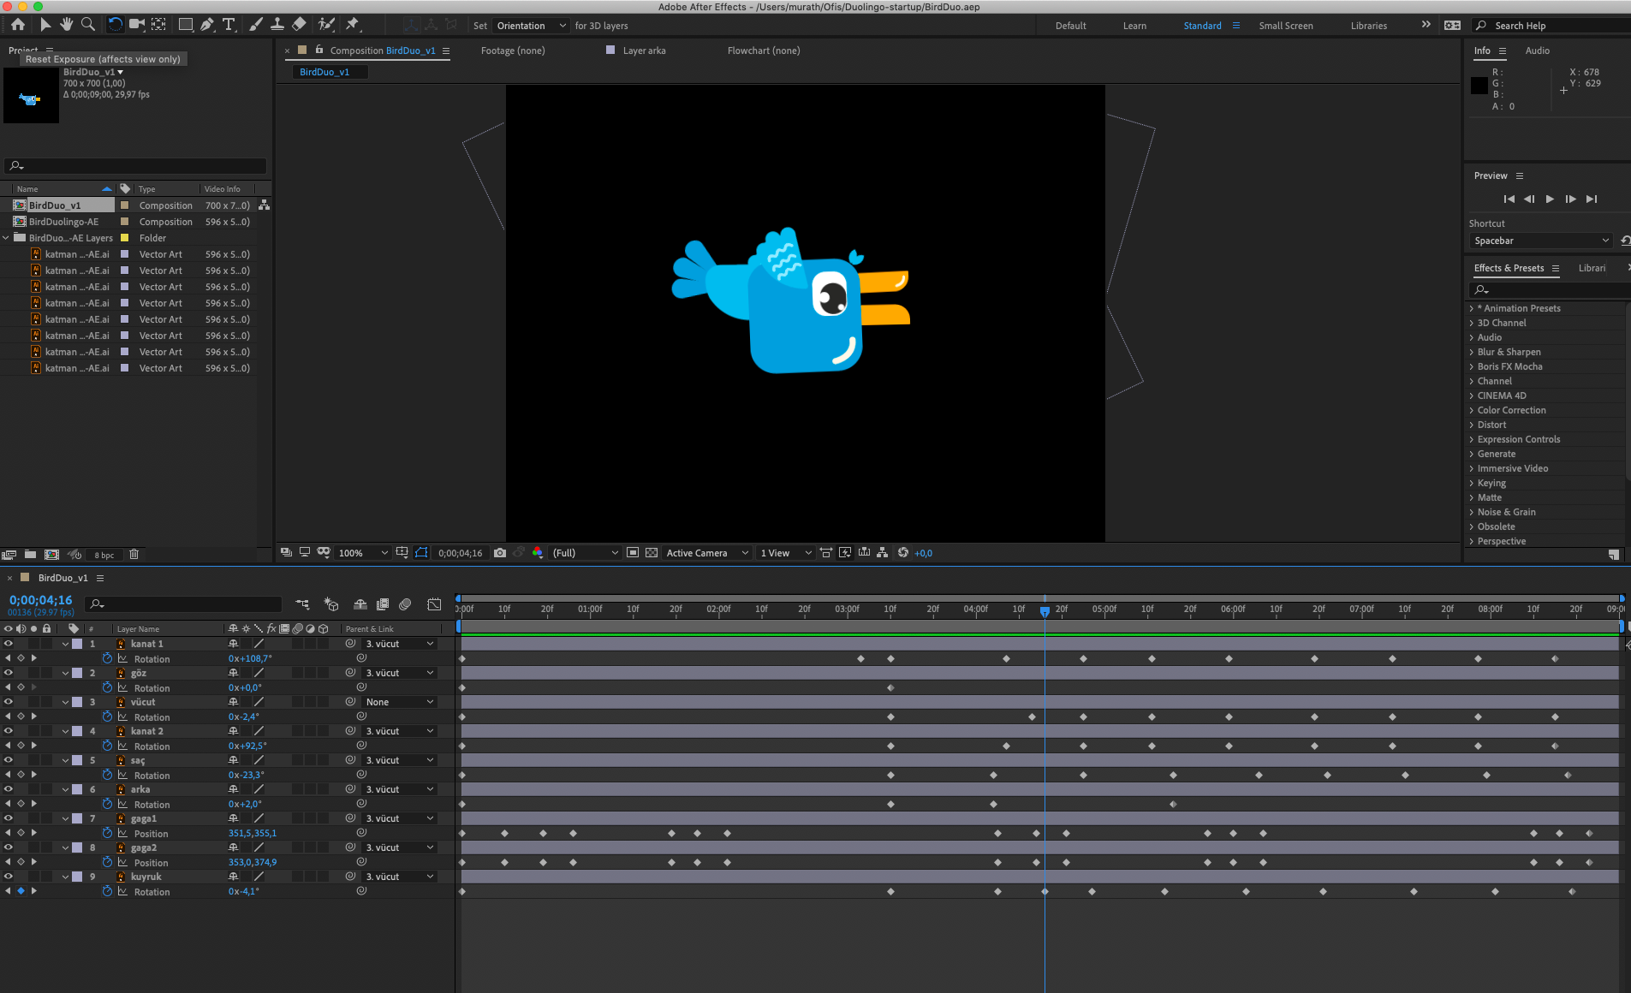Select the Eraser tool
Image resolution: width=1631 pixels, height=993 pixels.
point(299,25)
